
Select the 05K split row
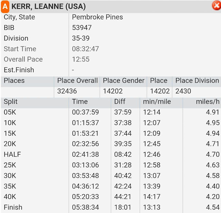pyautogui.click(x=111, y=112)
